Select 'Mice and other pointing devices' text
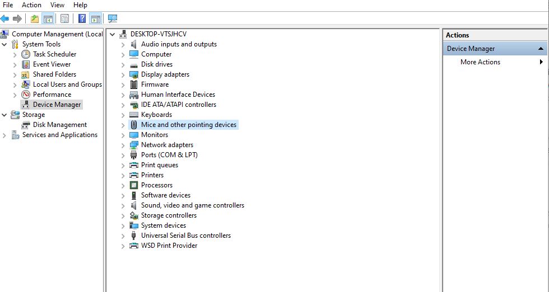Image resolution: width=549 pixels, height=292 pixels. point(189,125)
